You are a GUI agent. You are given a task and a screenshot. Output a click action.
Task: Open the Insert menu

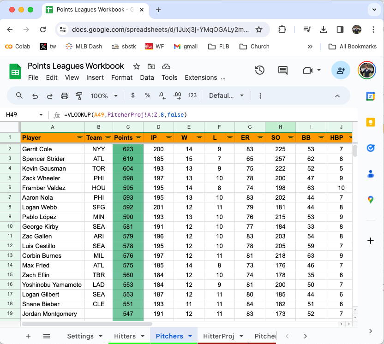point(95,77)
